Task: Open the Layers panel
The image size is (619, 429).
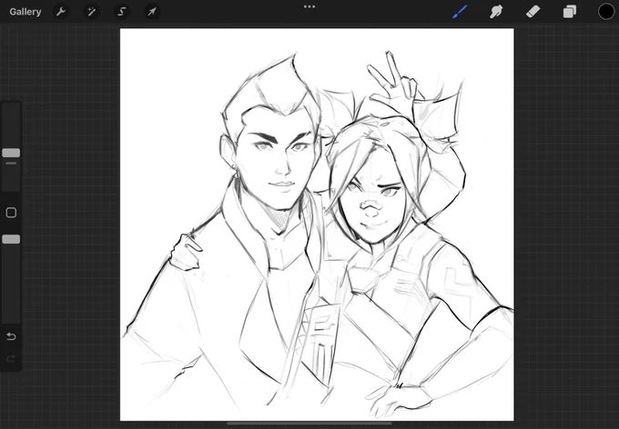Action: pyautogui.click(x=569, y=12)
